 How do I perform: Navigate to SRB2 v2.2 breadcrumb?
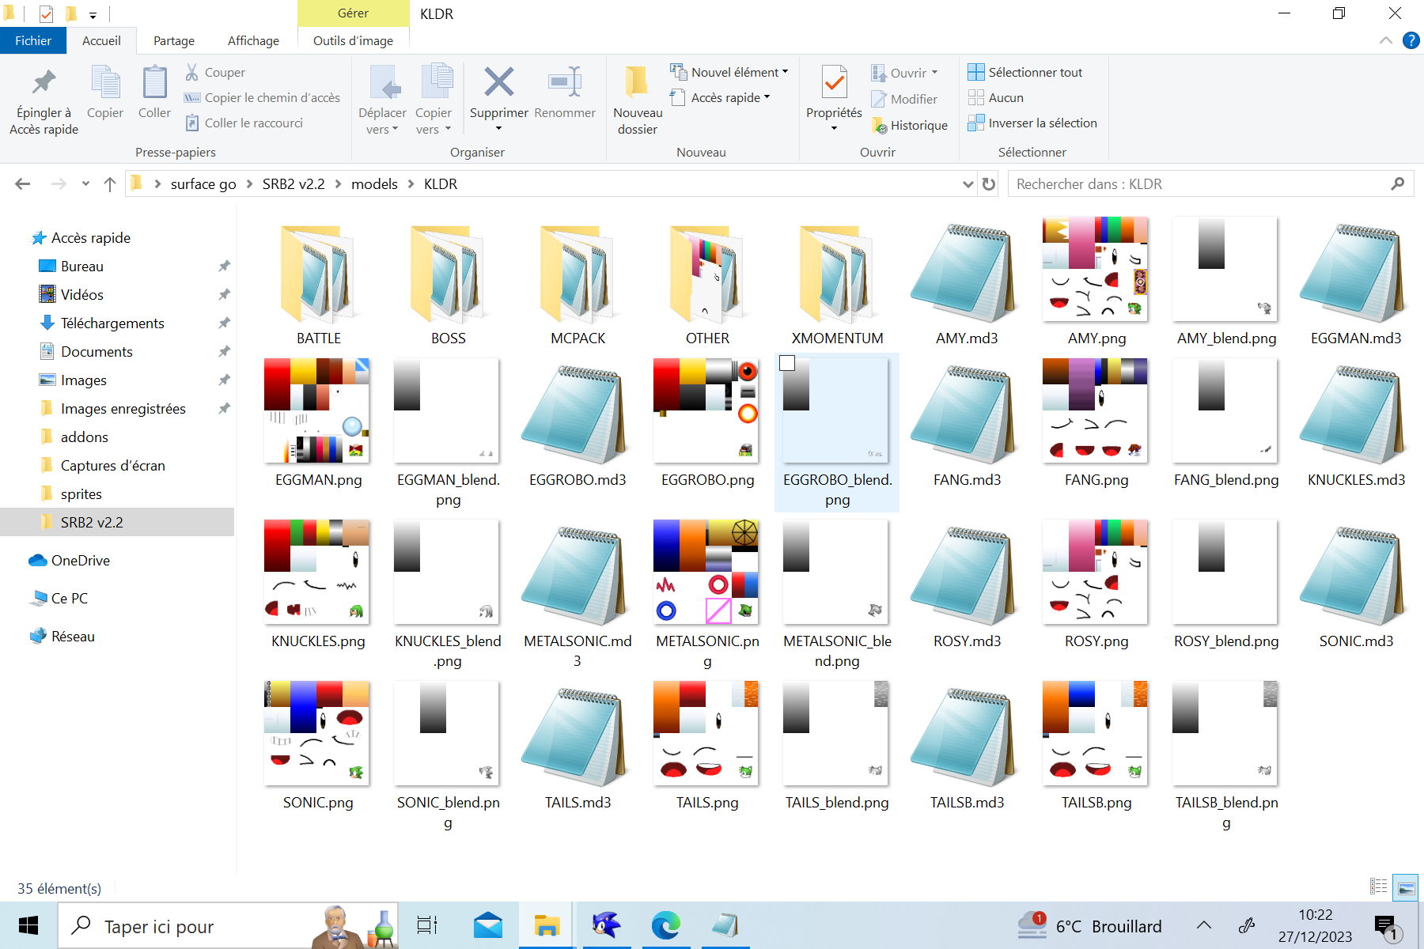pos(294,184)
